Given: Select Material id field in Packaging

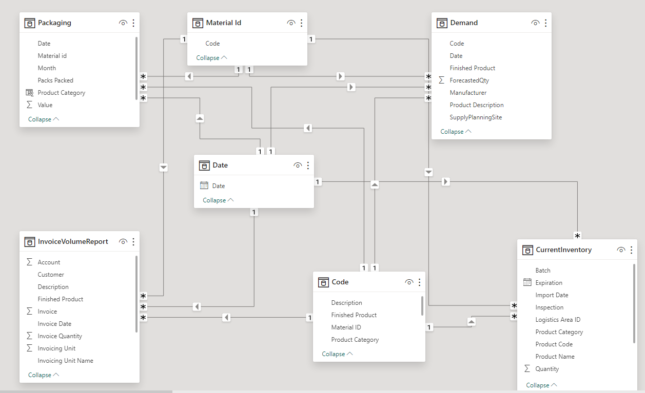Looking at the screenshot, I should pyautogui.click(x=52, y=56).
